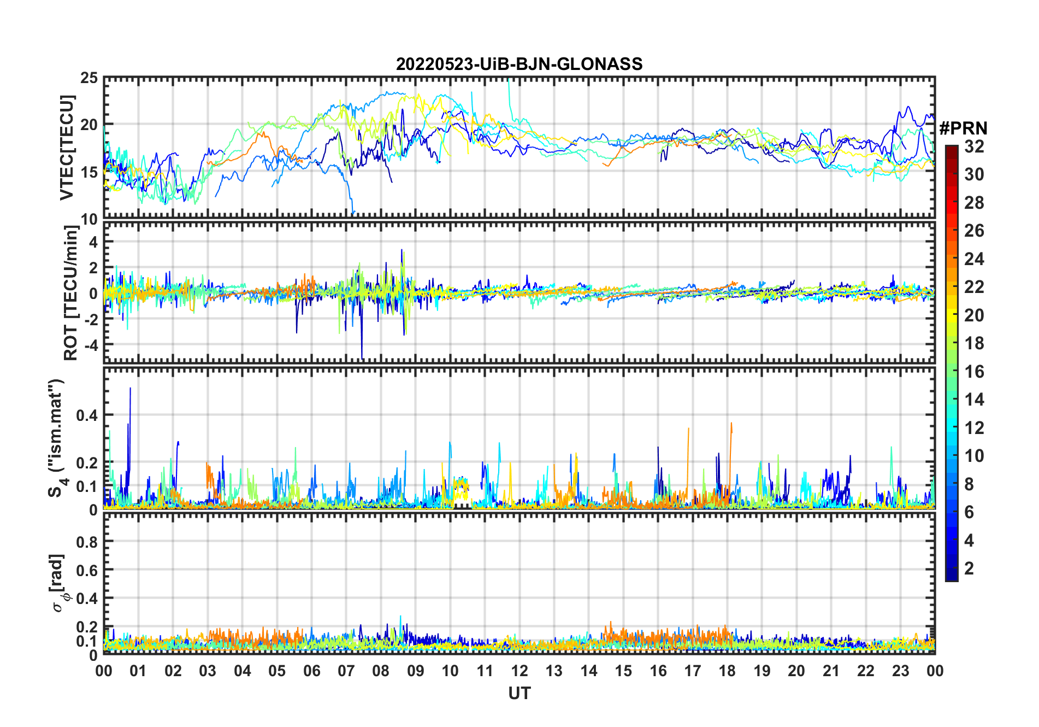Click the plot title 20220523-UiB-BJN-GLONASS
Screen dimensions: 1039x727
tap(519, 64)
